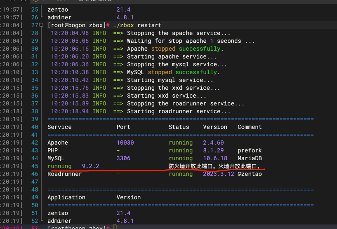
Task: Click MySQL port "3306"
Action: 123,159
